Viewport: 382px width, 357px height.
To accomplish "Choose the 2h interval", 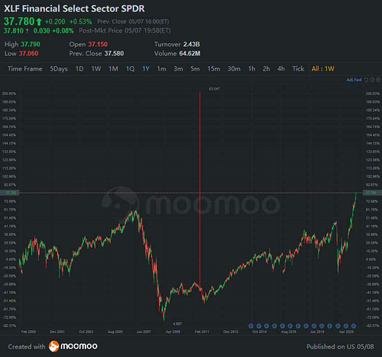I will (x=266, y=69).
